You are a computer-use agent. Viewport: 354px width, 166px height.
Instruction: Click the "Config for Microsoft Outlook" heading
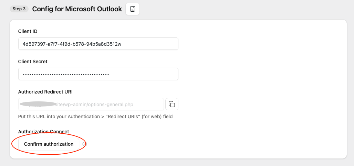[77, 9]
